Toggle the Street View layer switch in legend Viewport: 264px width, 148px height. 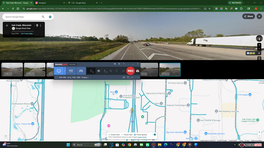click(154, 135)
